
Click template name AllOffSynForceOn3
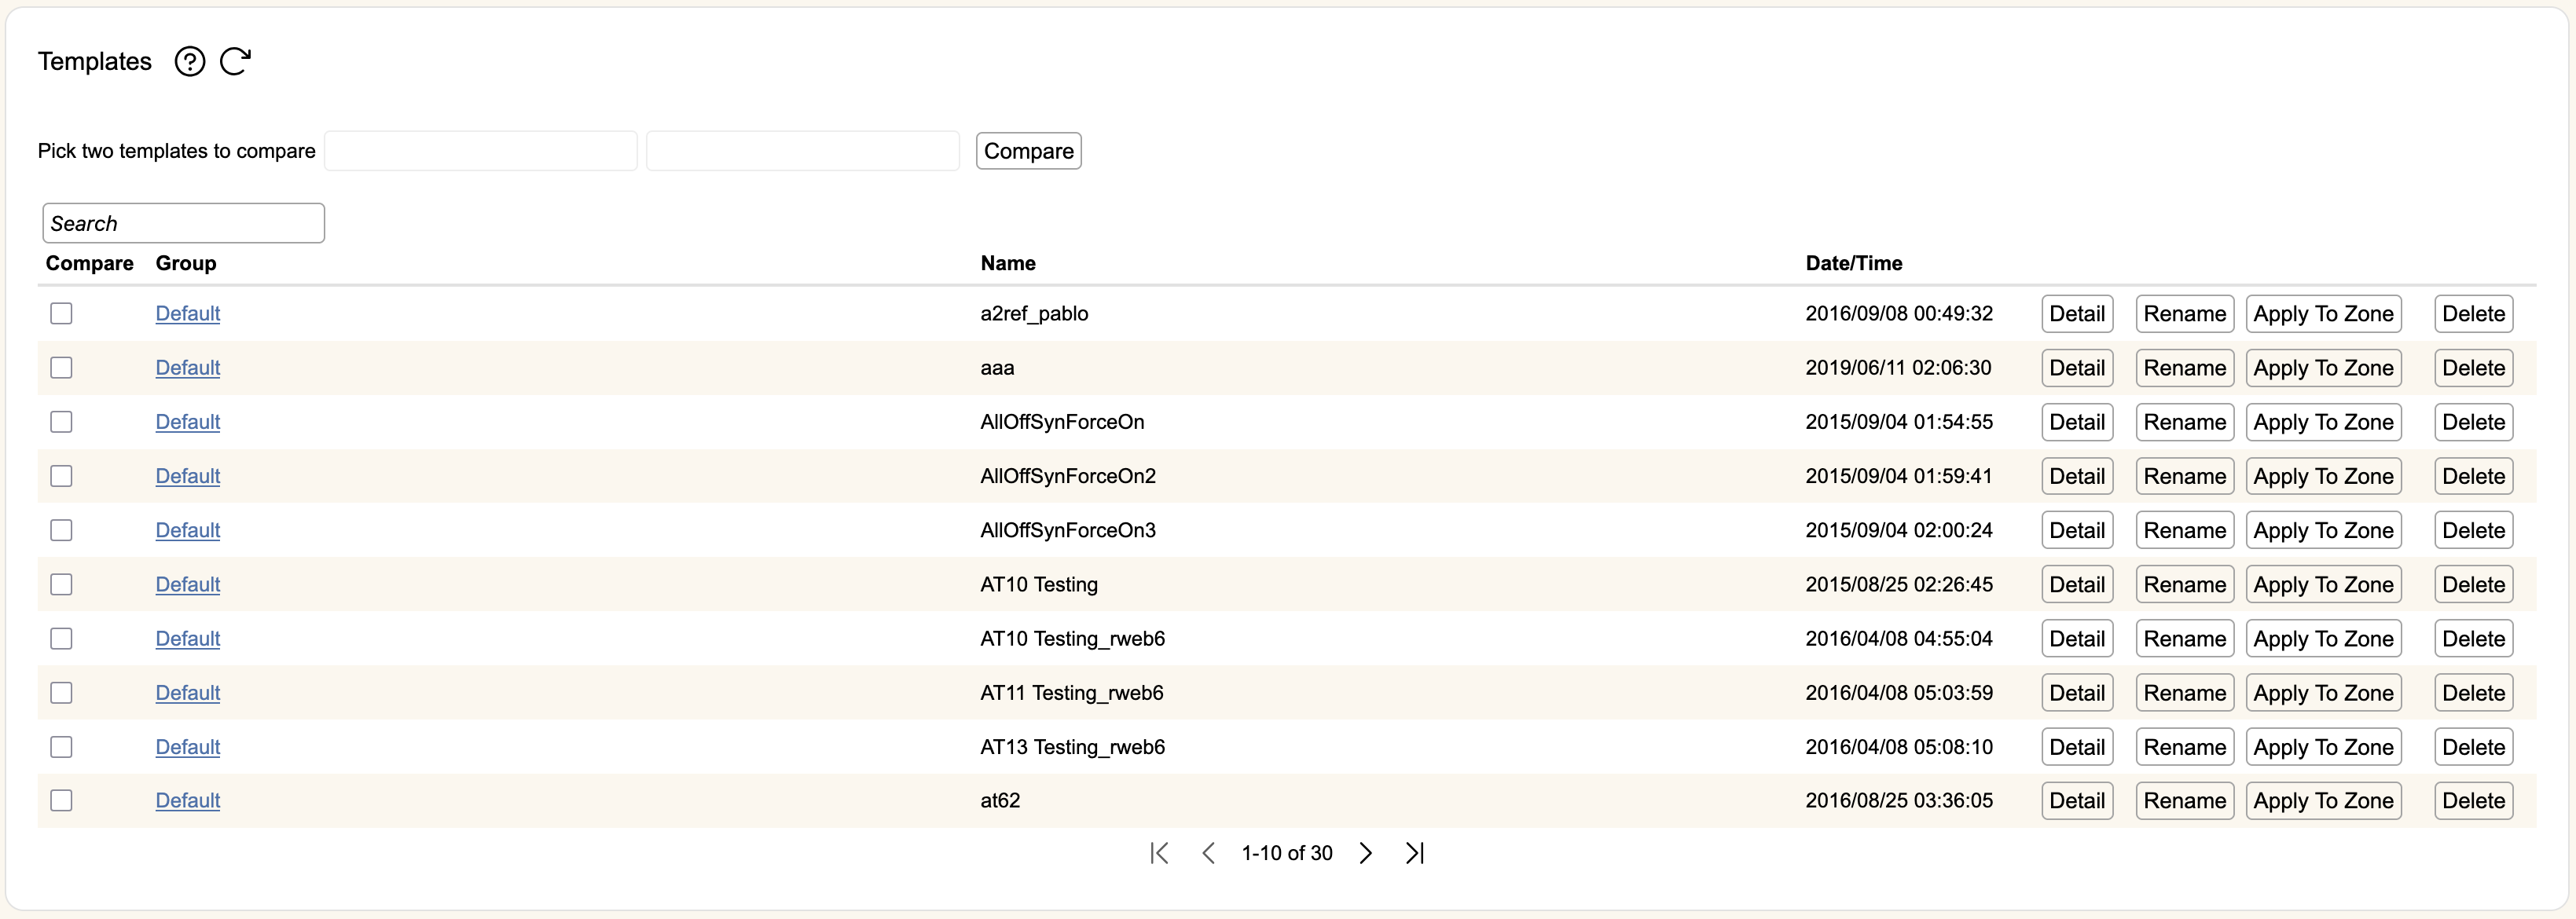1068,530
